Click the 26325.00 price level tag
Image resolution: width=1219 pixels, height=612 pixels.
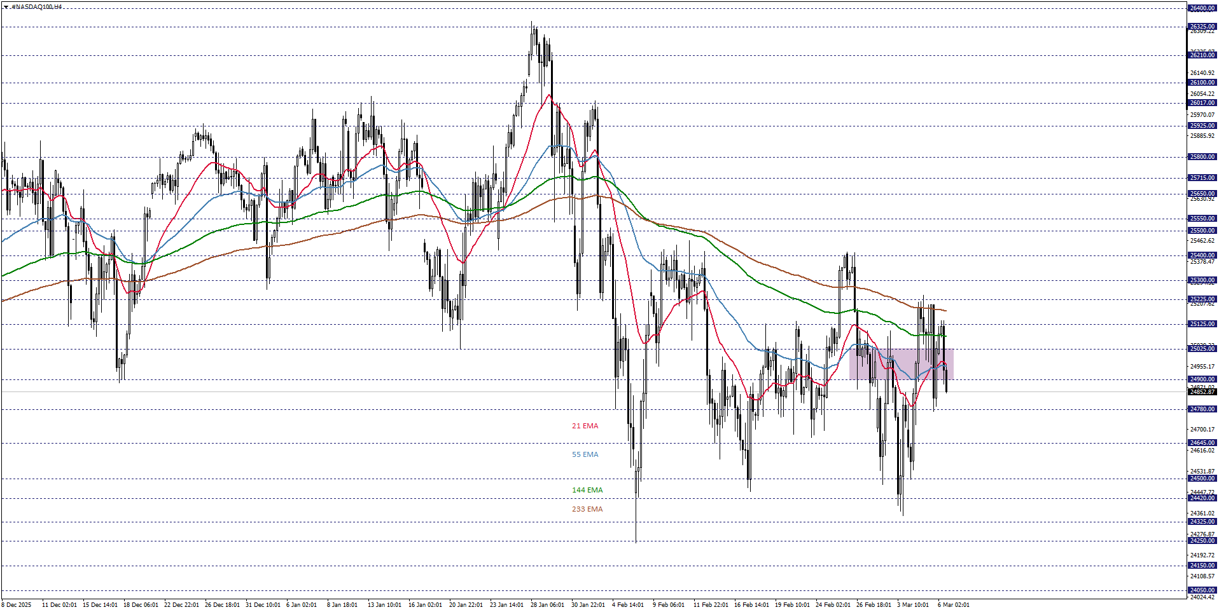point(1202,26)
